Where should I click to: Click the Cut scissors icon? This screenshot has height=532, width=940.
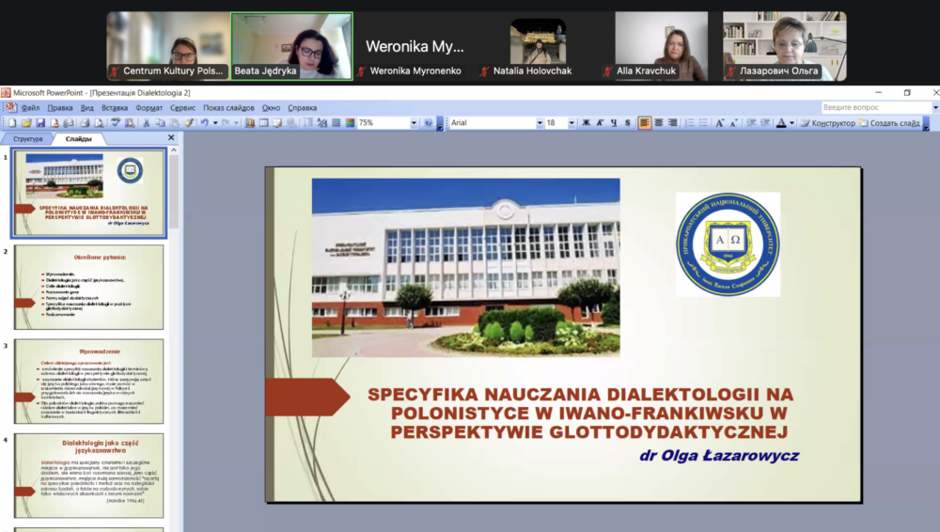point(148,123)
